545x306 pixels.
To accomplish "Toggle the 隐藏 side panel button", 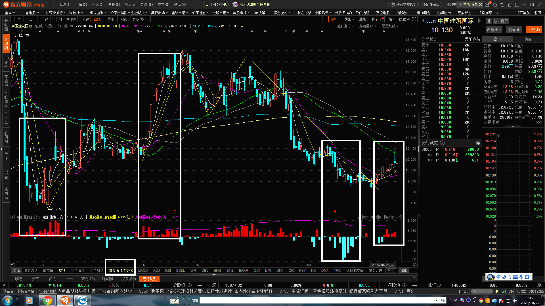I will 404,19.
